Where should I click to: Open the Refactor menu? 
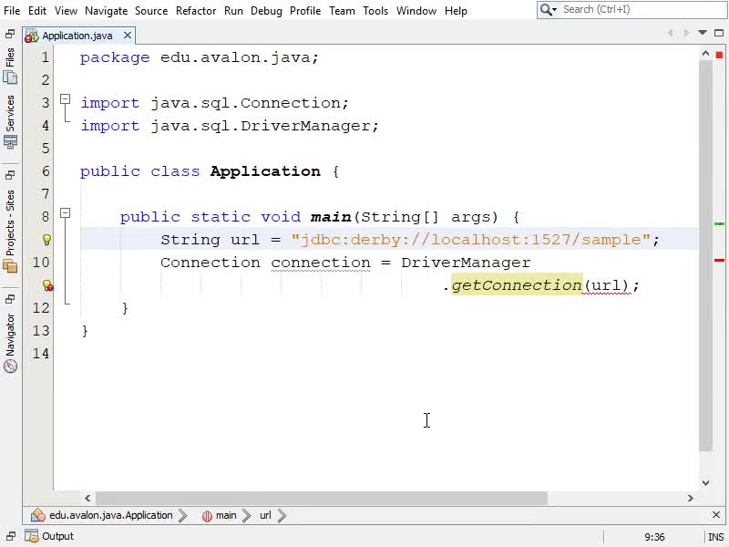pos(196,10)
